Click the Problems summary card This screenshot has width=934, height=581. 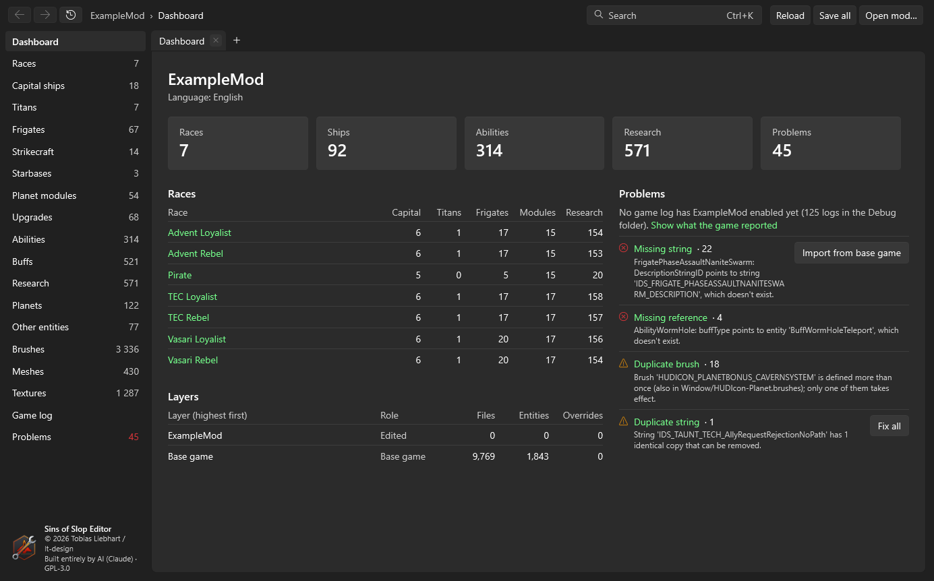pos(831,143)
